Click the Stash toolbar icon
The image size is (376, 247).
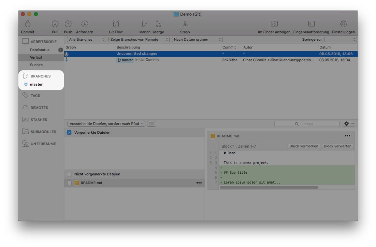tap(185, 24)
